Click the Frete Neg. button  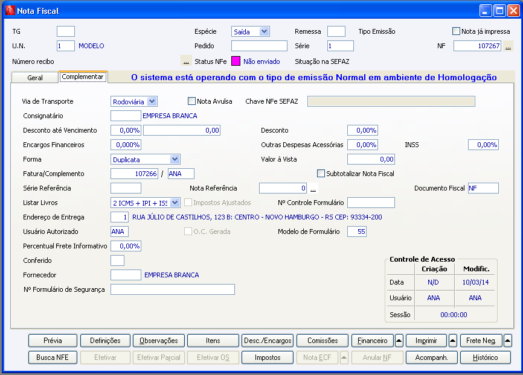pyautogui.click(x=481, y=341)
